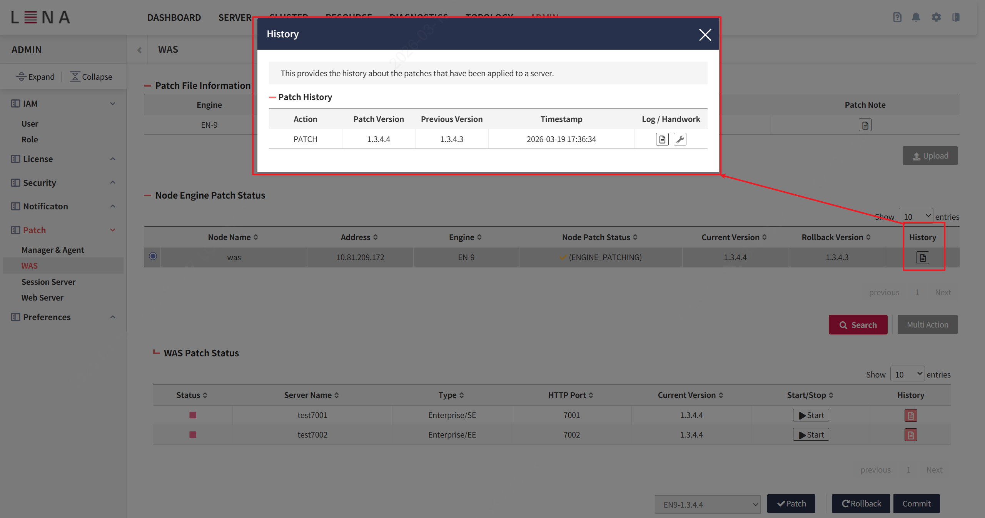Click the logout door icon in header
Viewport: 985px width, 518px height.
[x=956, y=17]
